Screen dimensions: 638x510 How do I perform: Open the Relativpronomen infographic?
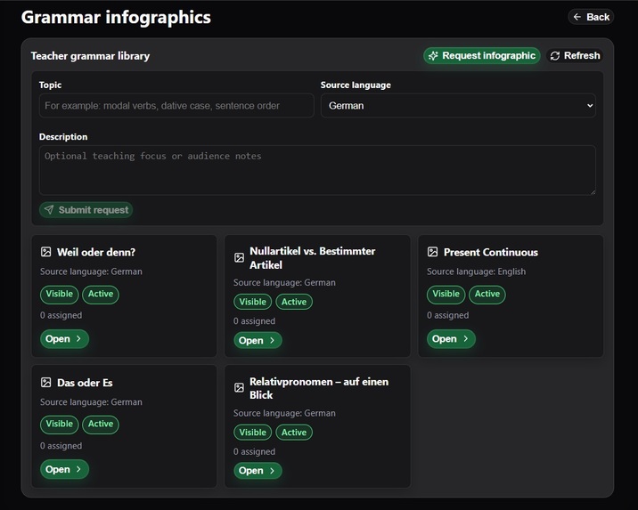tap(258, 471)
